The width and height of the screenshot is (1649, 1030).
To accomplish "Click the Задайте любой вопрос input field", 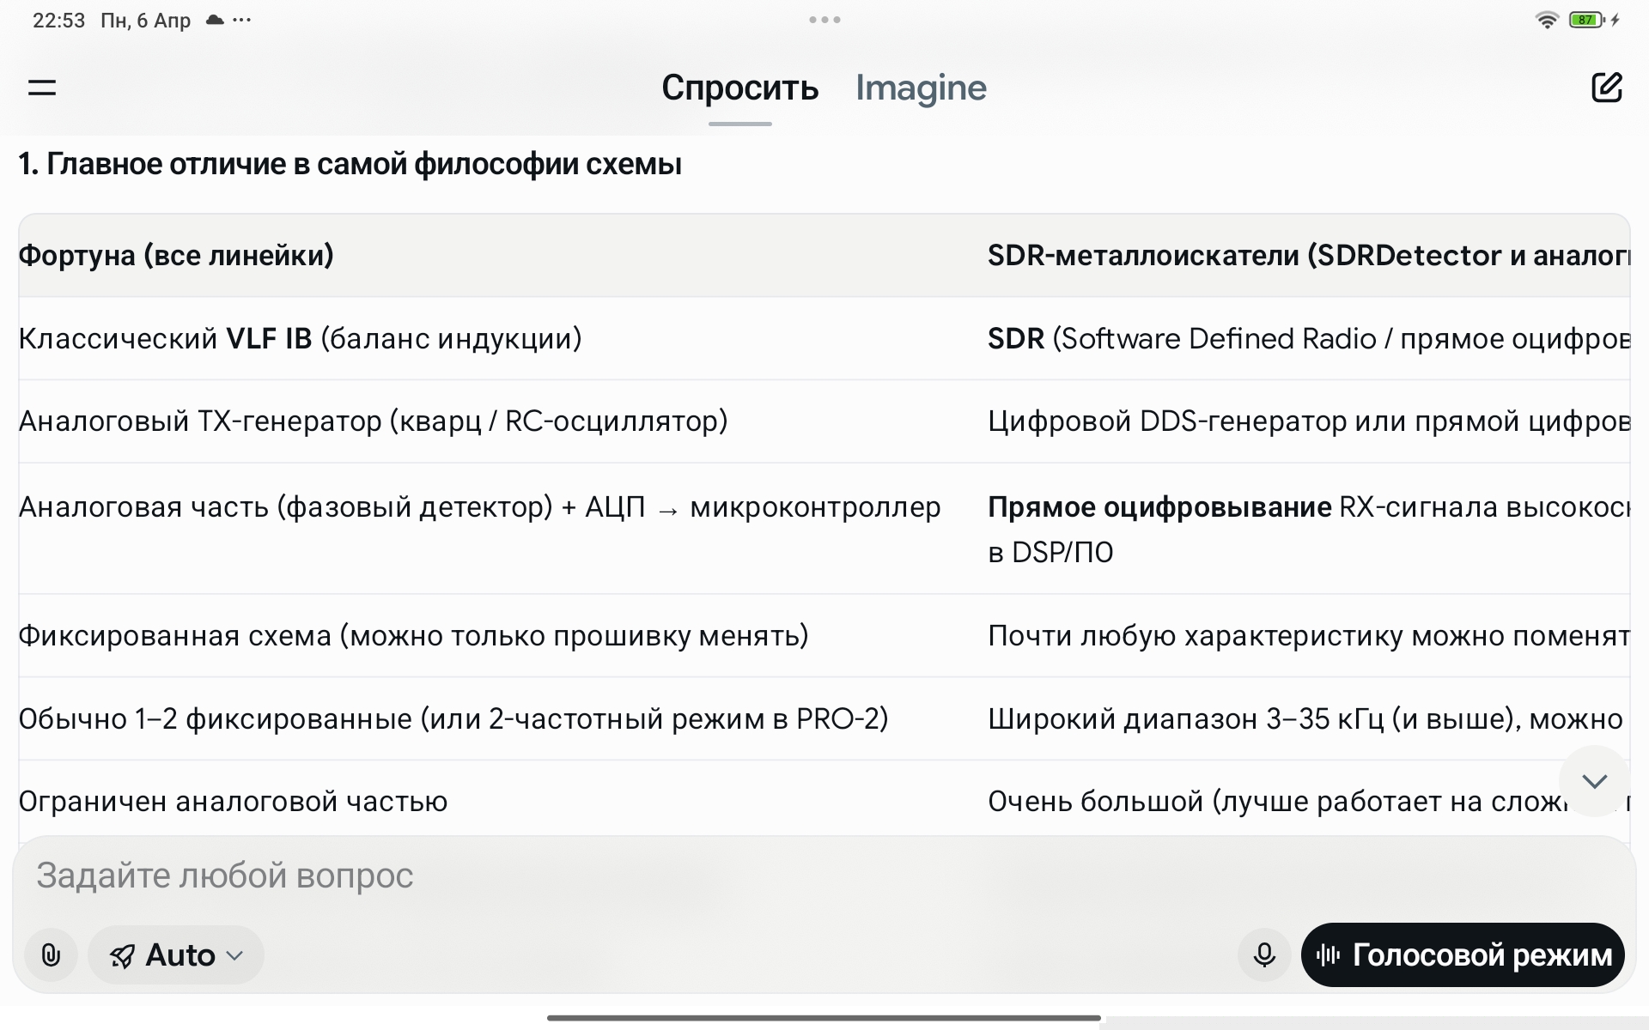I will (x=601, y=875).
